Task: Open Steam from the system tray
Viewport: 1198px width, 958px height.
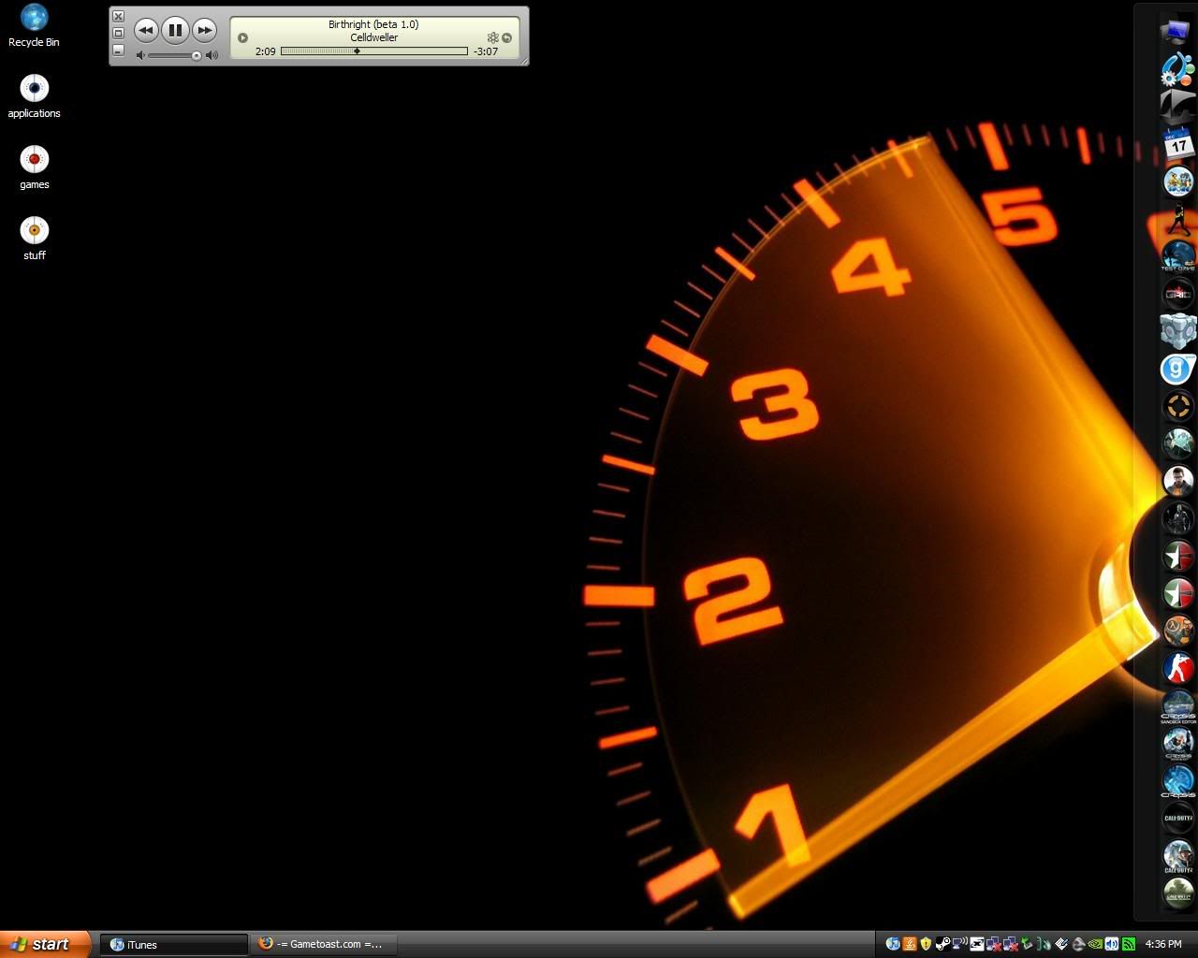Action: (x=943, y=944)
